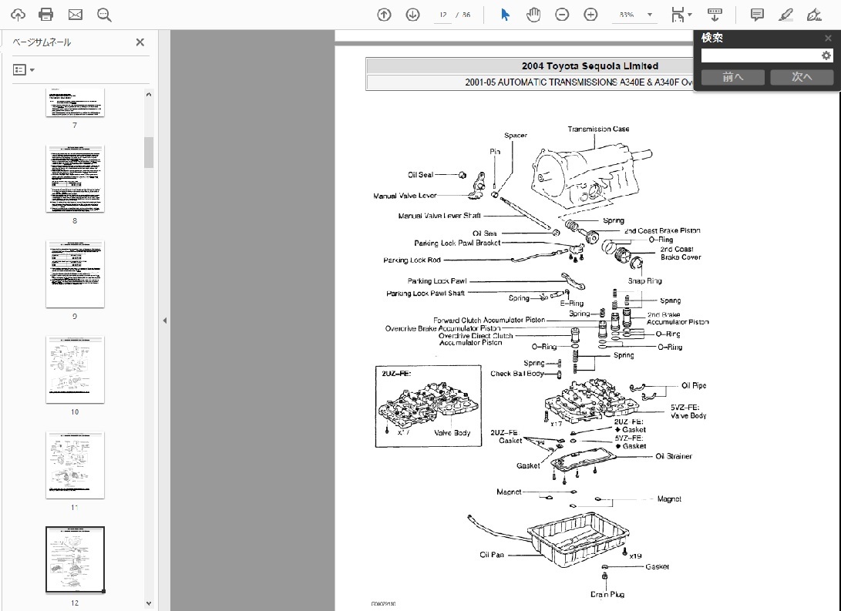841x611 pixels.
Task: Click the print icon
Action: [x=46, y=15]
